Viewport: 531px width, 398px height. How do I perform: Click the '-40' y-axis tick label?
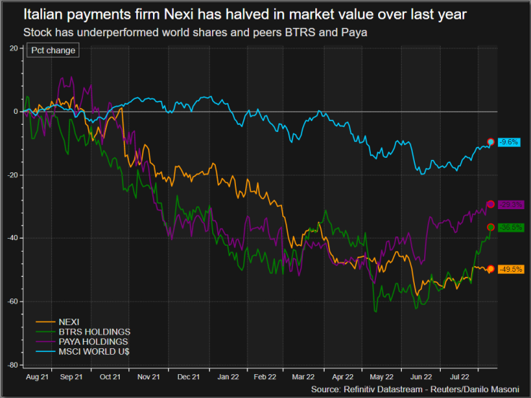13,238
